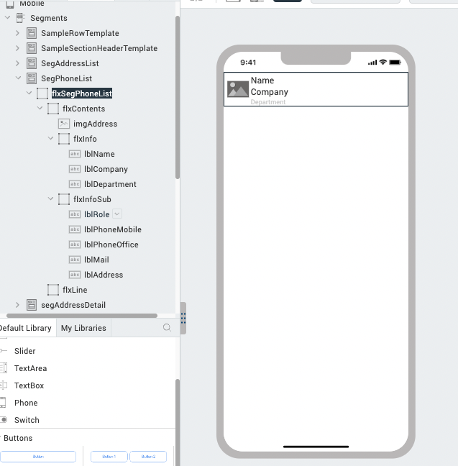Click the Name label on the canvas
Image resolution: width=458 pixels, height=466 pixels.
(262, 81)
